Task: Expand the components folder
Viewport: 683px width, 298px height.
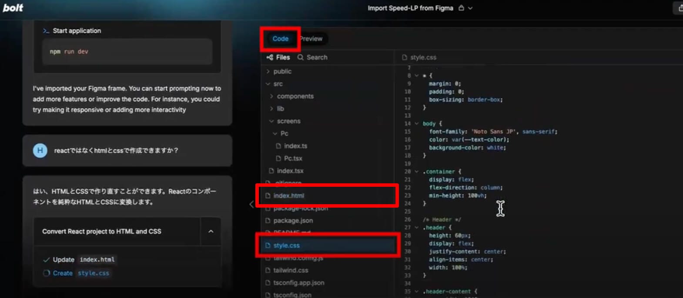Action: pyautogui.click(x=295, y=96)
